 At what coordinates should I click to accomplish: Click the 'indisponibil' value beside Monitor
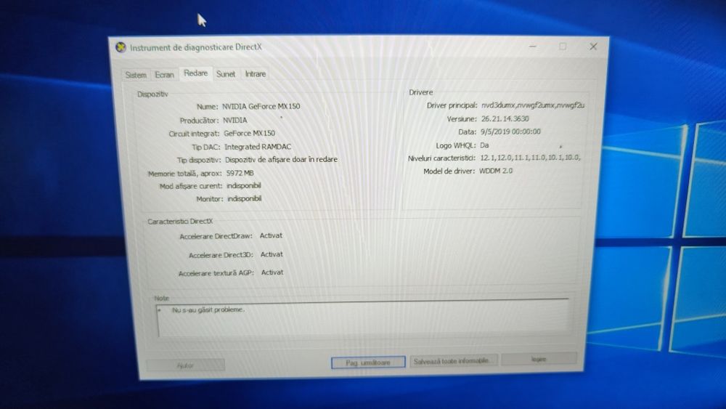[245, 199]
